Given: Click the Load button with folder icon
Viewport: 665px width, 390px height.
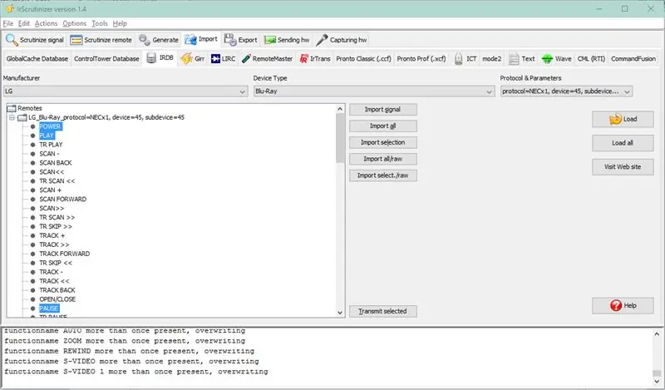Looking at the screenshot, I should tap(623, 119).
